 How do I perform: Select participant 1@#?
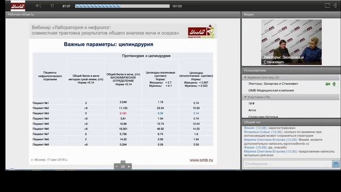[x=251, y=103]
